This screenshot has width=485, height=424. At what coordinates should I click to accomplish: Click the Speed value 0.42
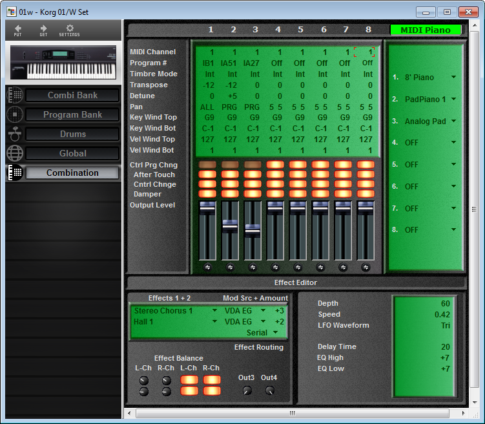(x=442, y=315)
